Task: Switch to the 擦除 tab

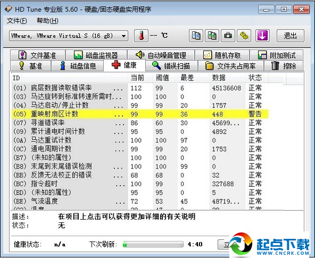Action: (284, 65)
